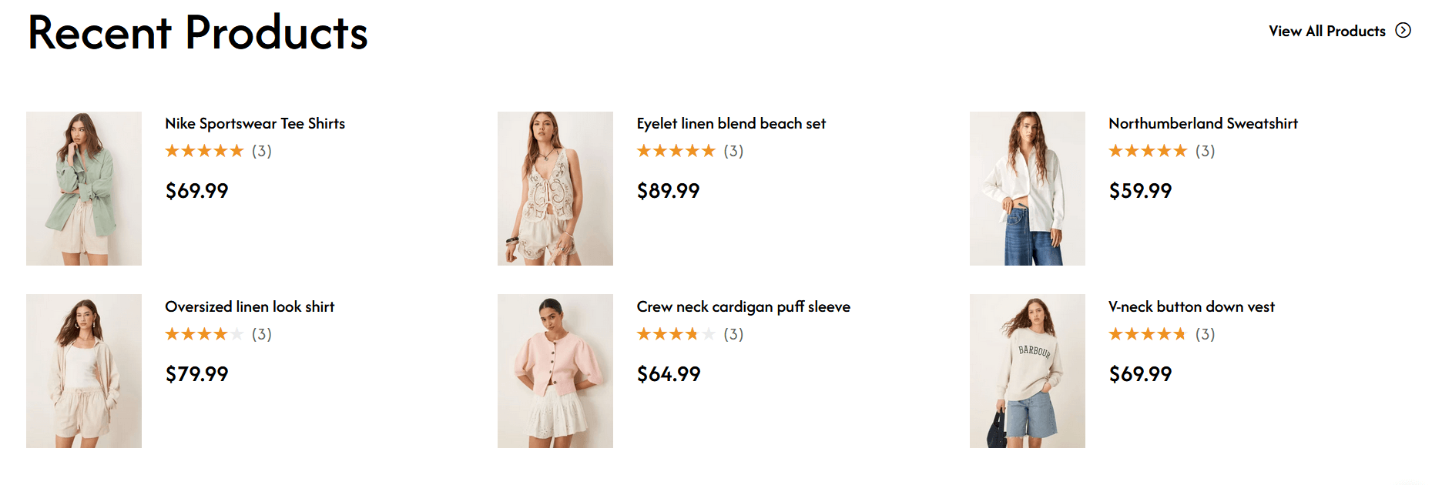Click the Crew neck cardigan puff sleeve title
This screenshot has width=1442, height=485.
click(x=743, y=307)
